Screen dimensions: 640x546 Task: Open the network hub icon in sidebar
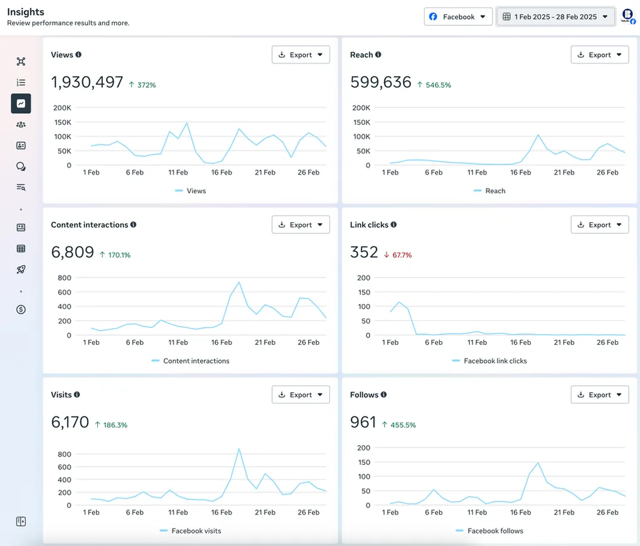click(21, 62)
